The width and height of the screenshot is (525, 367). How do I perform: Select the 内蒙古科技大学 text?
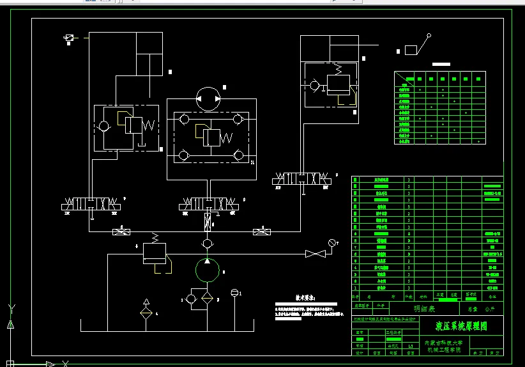pos(444,343)
